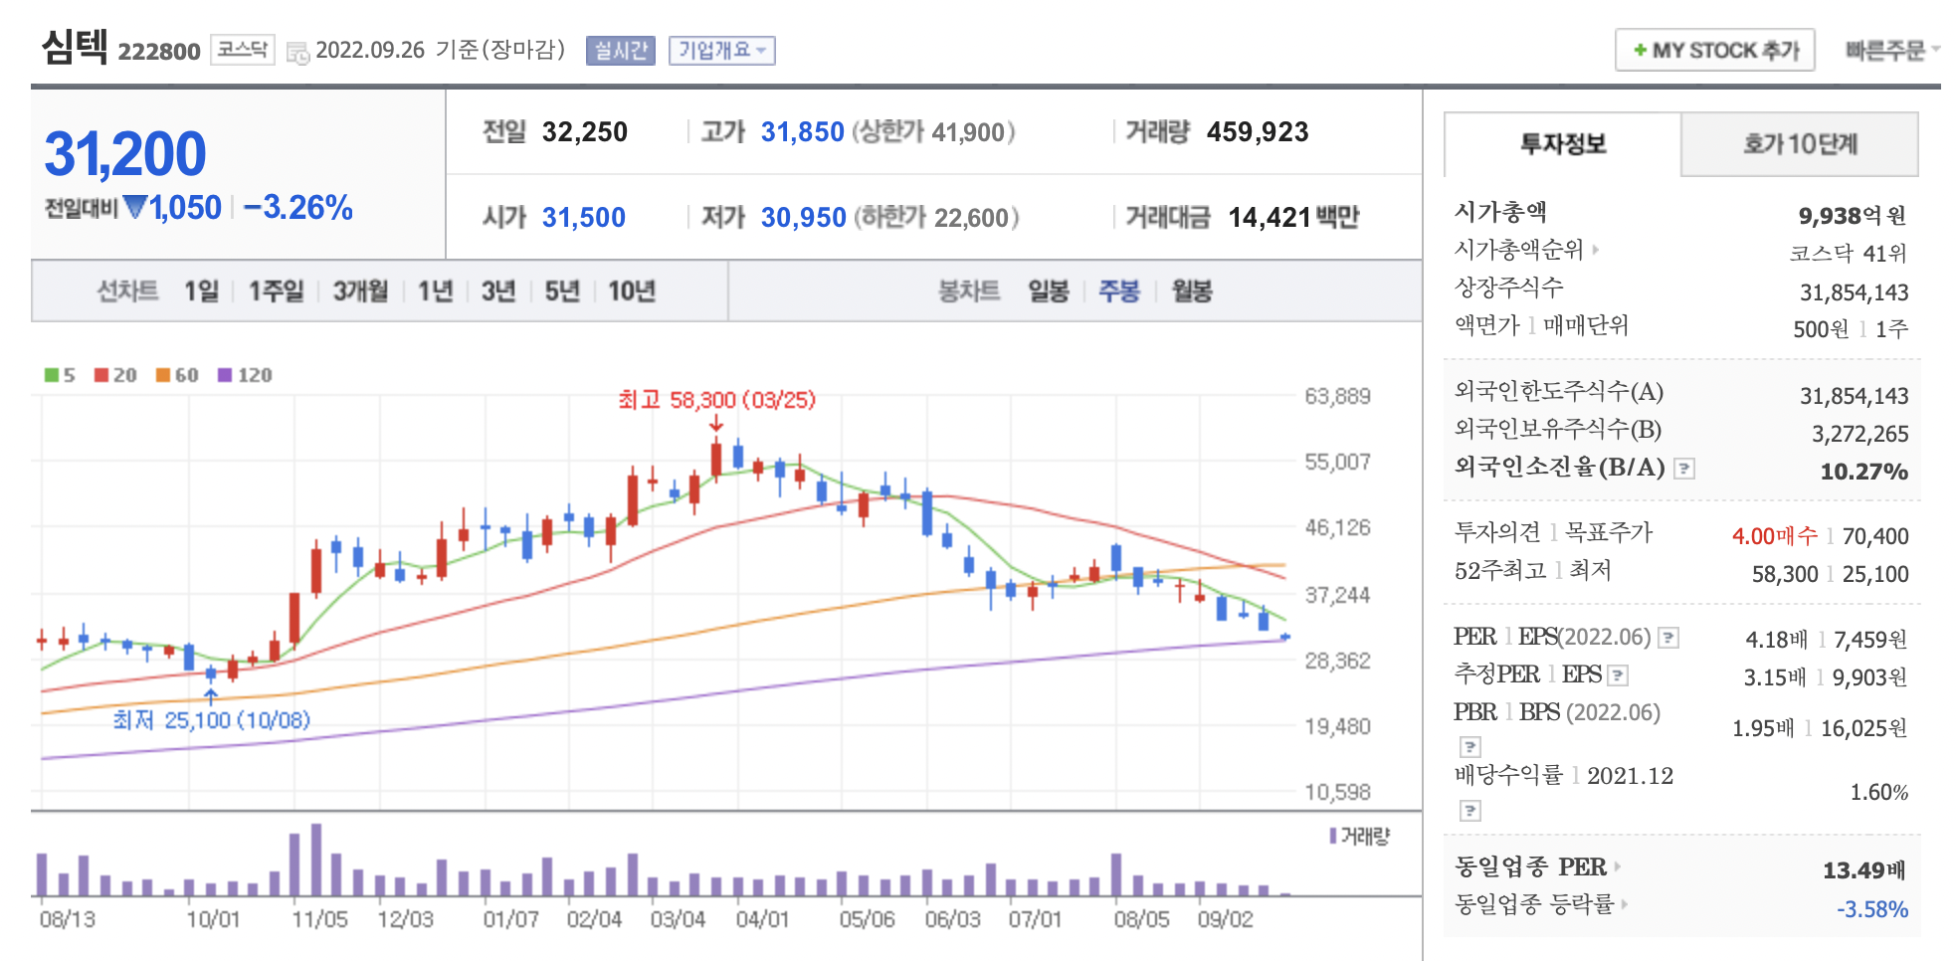Select the 3년 line chart period
This screenshot has width=1956, height=961.
498,291
